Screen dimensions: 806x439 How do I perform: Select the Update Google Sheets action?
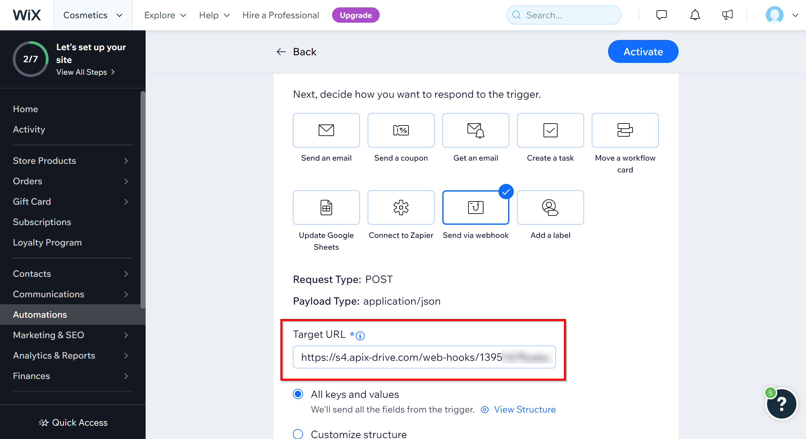pyautogui.click(x=326, y=208)
